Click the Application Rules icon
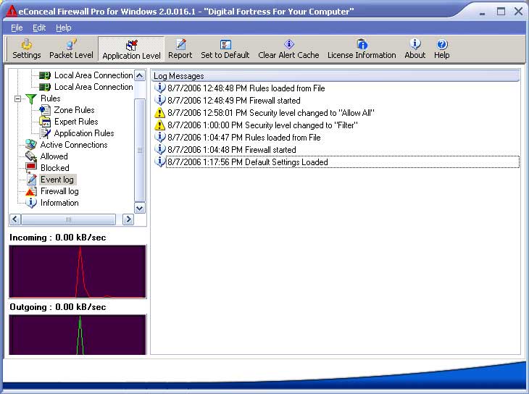Image resolution: width=529 pixels, height=394 pixels. 45,133
